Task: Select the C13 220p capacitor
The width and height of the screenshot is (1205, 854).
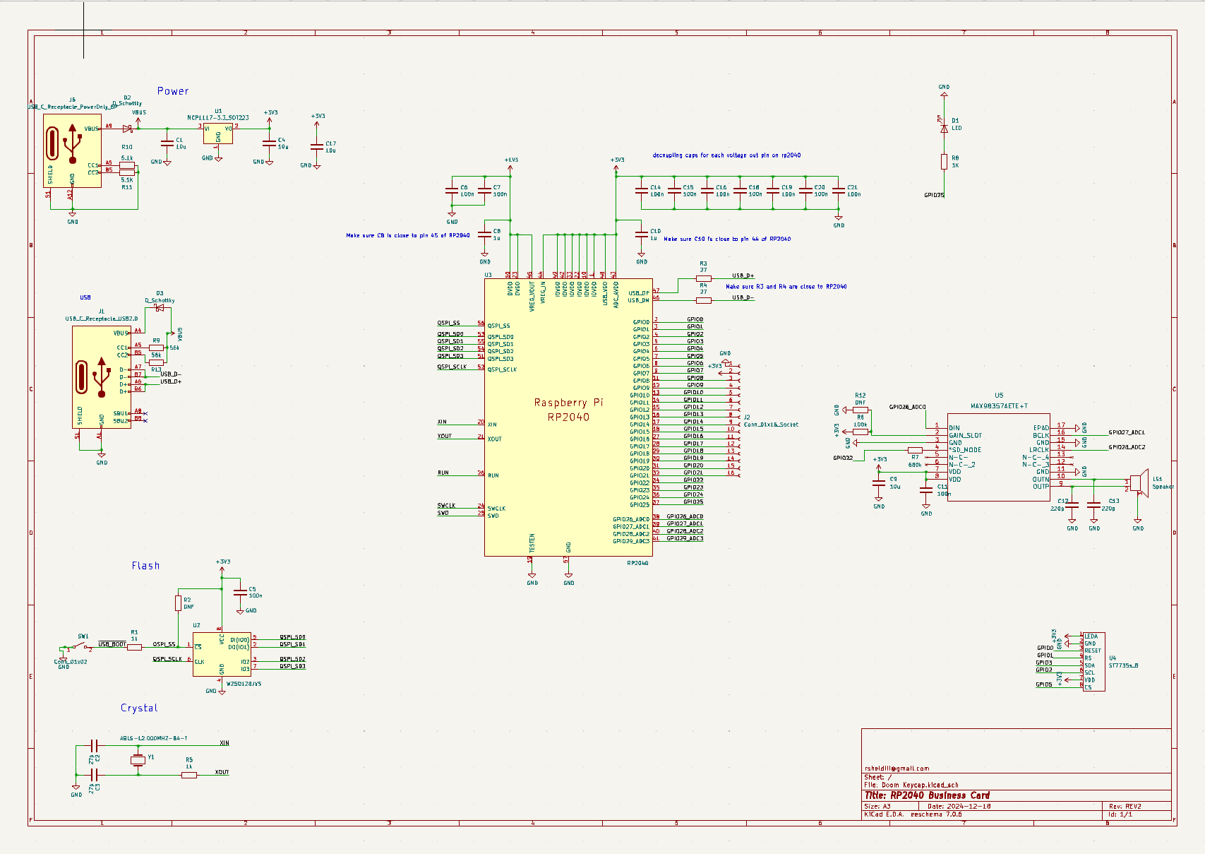Action: coord(1094,504)
